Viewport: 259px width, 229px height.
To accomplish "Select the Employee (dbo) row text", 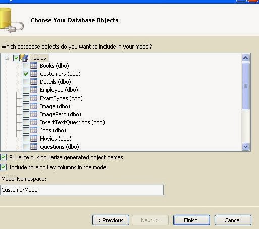I will [59, 90].
